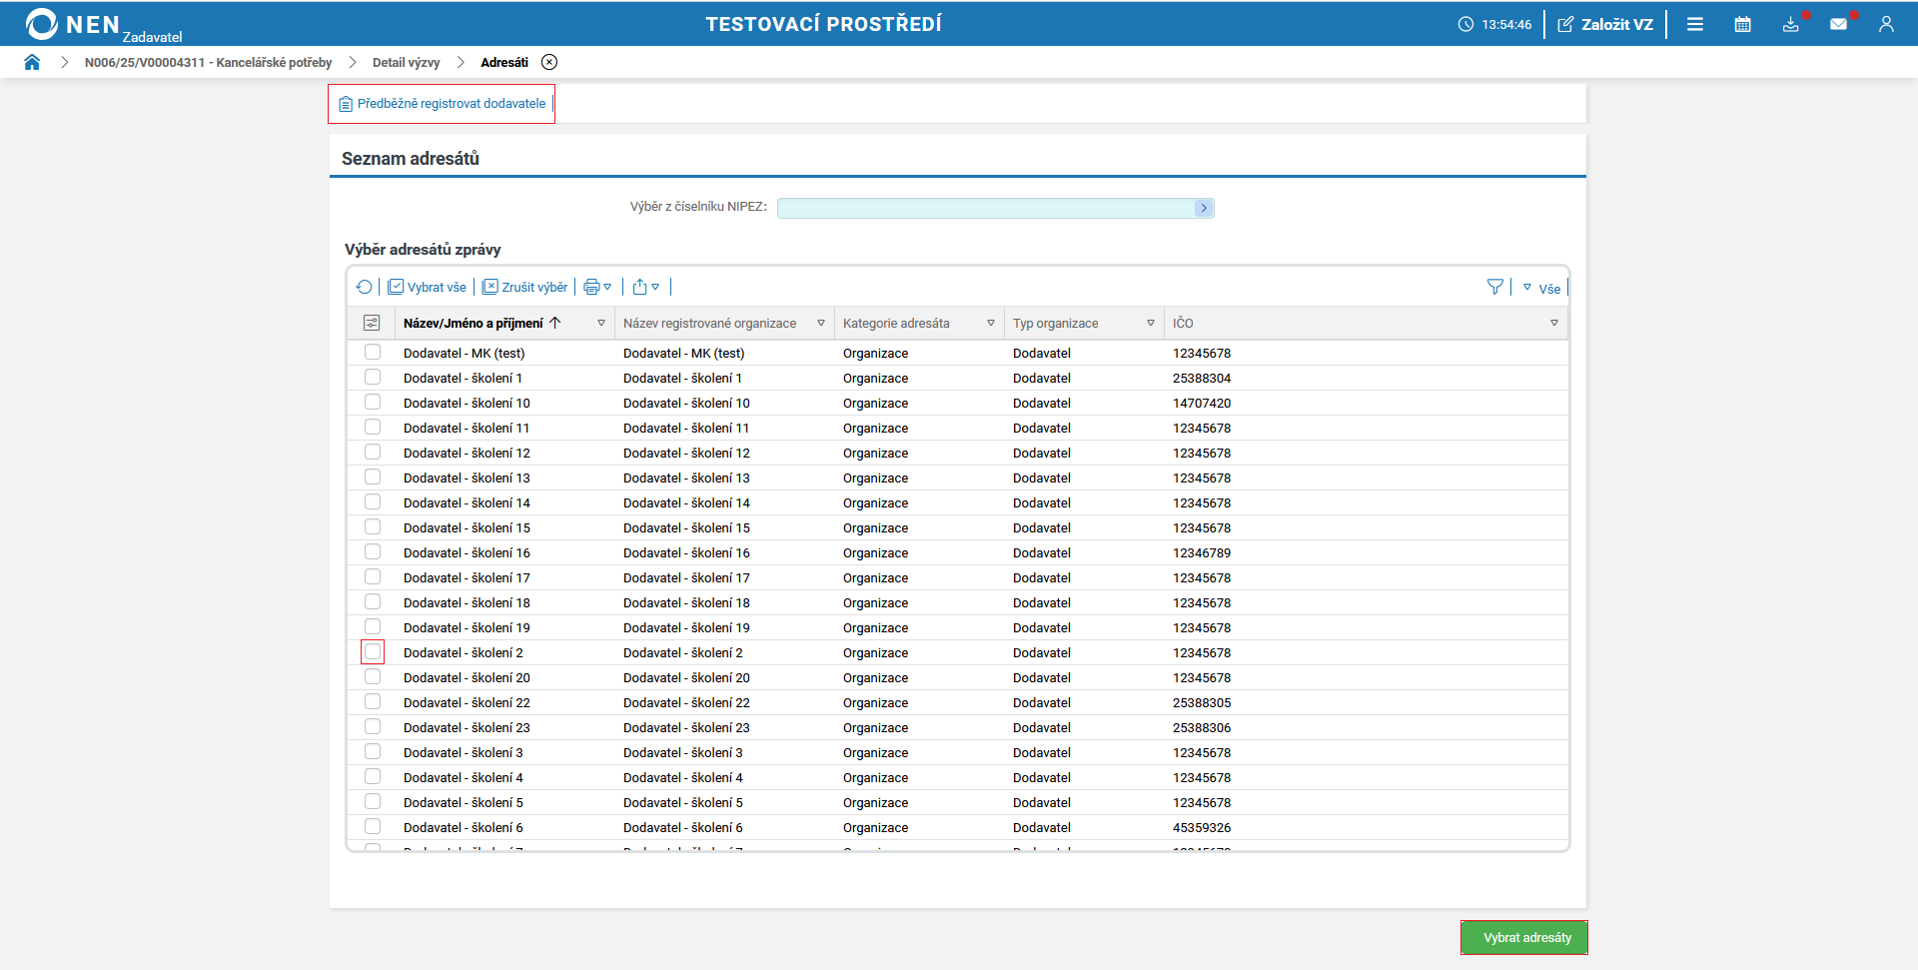Open the print icon menu

pyautogui.click(x=596, y=288)
